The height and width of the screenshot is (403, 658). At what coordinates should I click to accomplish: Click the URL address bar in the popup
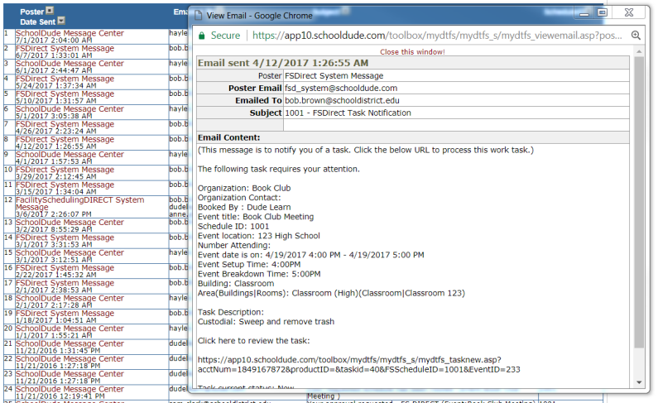coord(437,36)
